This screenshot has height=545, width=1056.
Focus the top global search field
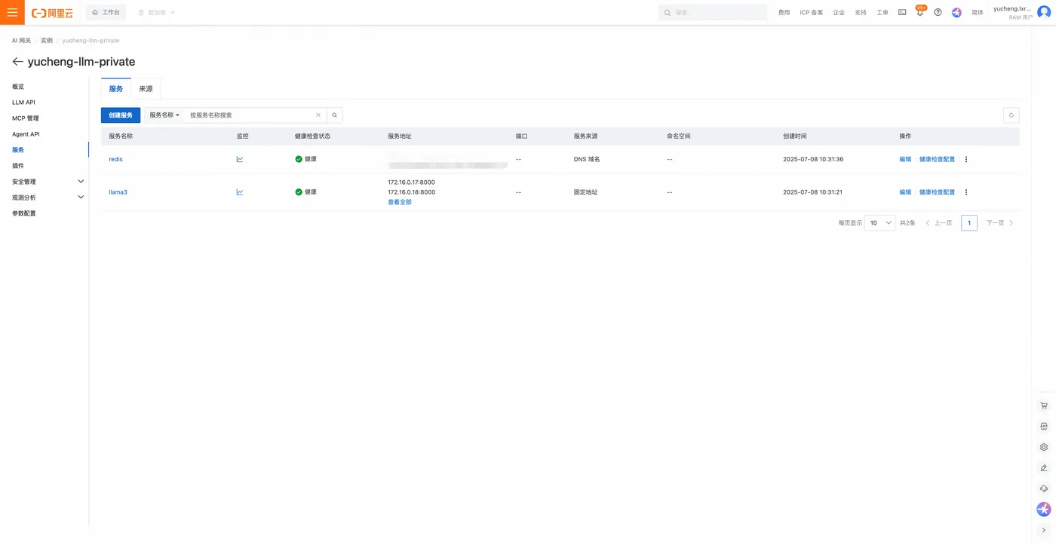pyautogui.click(x=713, y=13)
